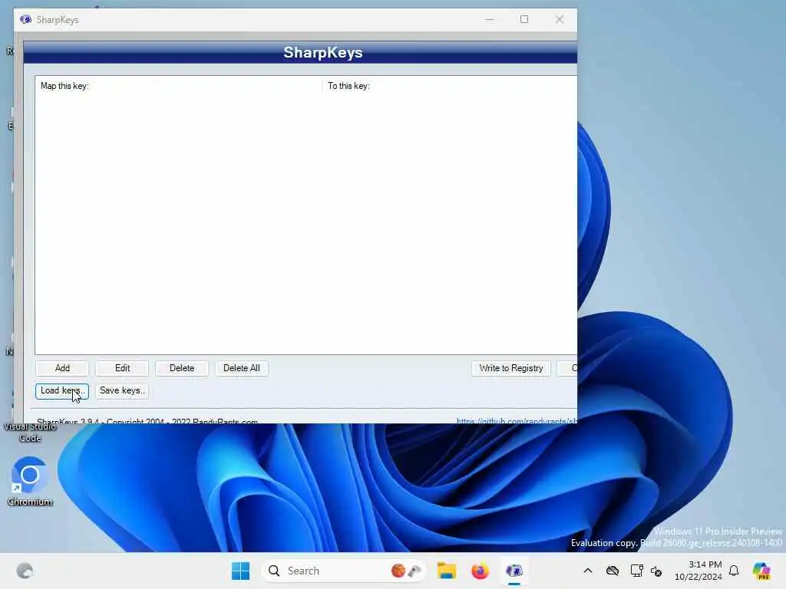Click the network display tray icon
The width and height of the screenshot is (786, 589).
point(636,571)
